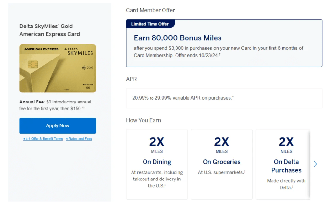
Task: Open the Offer & Benefit Terms link
Action: click(43, 139)
